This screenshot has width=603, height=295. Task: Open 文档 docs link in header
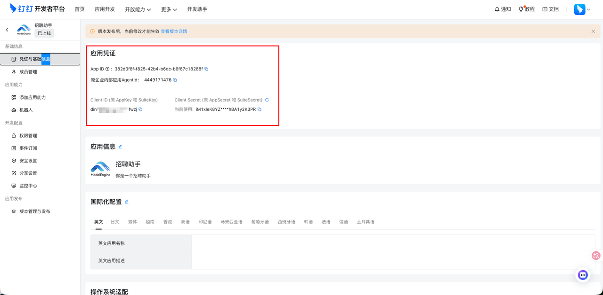click(x=550, y=9)
